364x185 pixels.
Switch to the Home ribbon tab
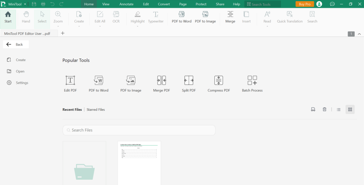coord(89,4)
